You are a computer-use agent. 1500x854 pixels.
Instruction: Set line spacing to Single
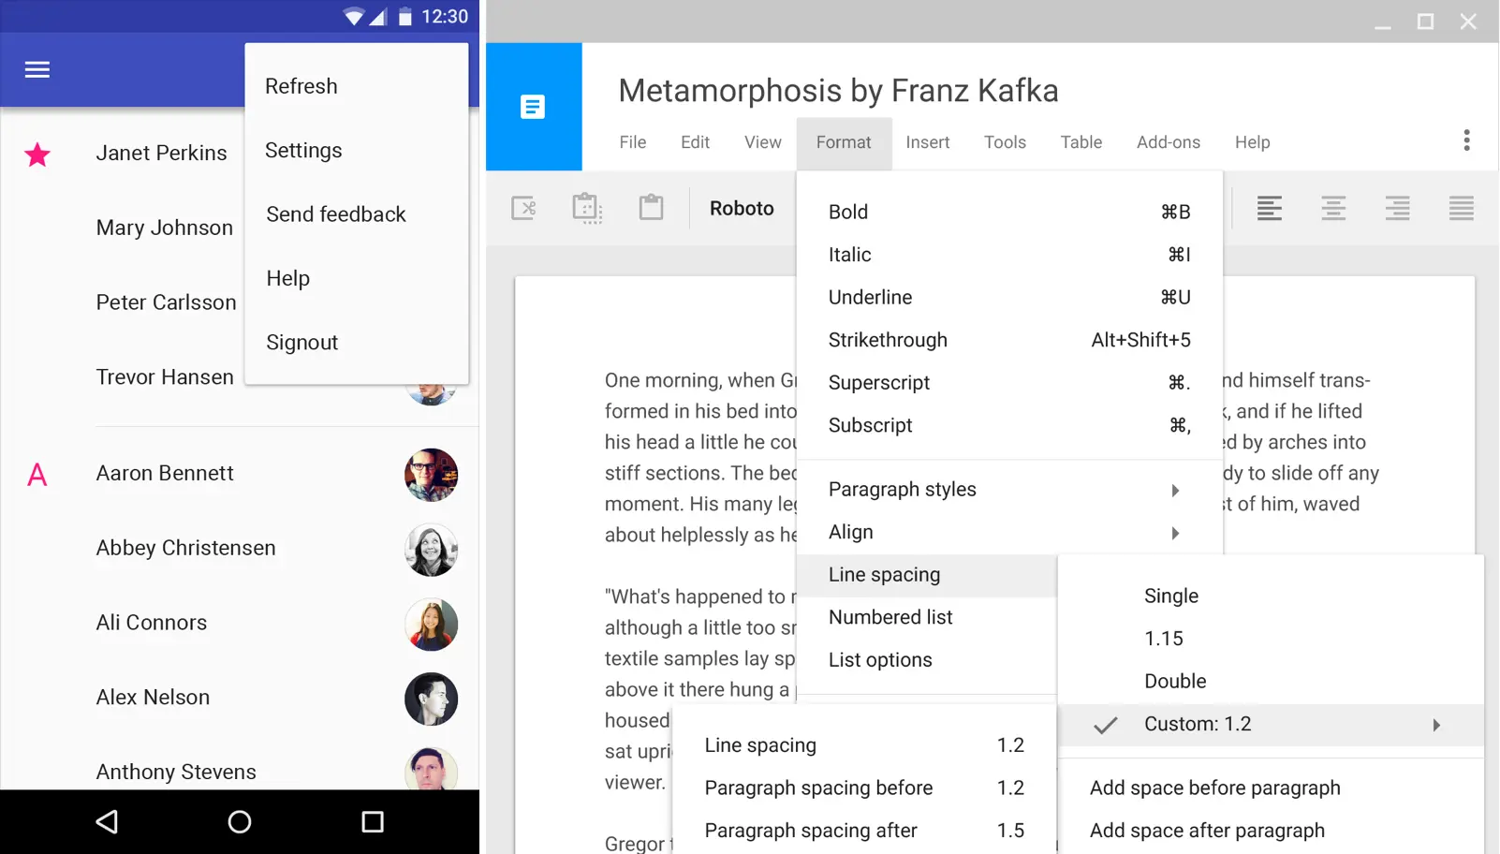1271,596
